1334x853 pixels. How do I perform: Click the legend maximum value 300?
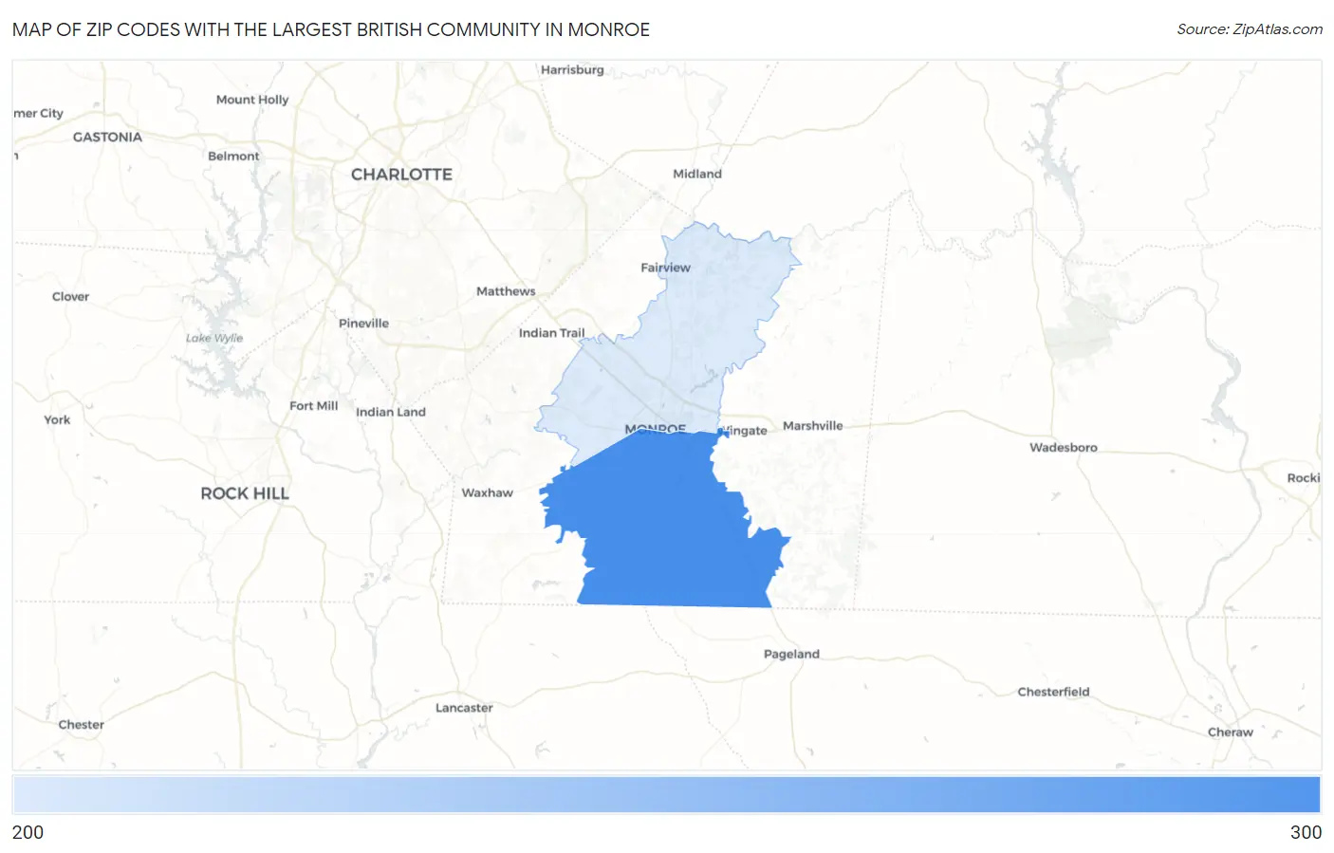1306,832
